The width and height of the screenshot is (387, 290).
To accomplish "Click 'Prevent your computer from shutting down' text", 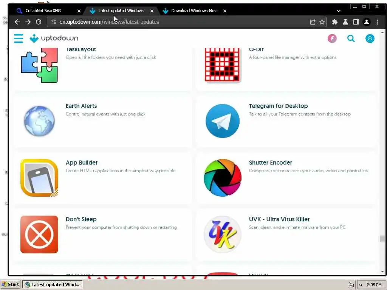I will 121,227.
